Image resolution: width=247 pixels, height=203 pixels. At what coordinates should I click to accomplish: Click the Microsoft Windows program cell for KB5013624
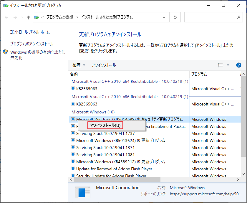209,141
